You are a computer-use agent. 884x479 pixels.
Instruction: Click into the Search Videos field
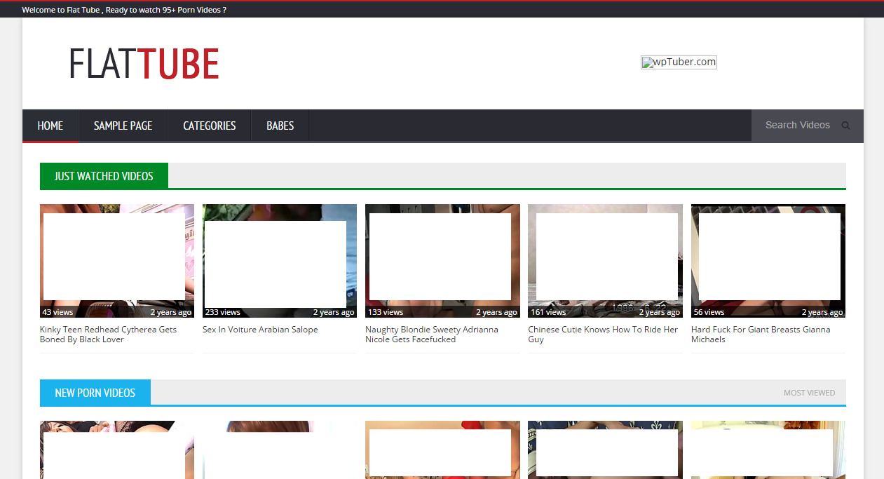pyautogui.click(x=798, y=126)
